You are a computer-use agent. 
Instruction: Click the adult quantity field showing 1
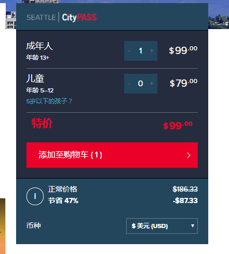(x=141, y=51)
